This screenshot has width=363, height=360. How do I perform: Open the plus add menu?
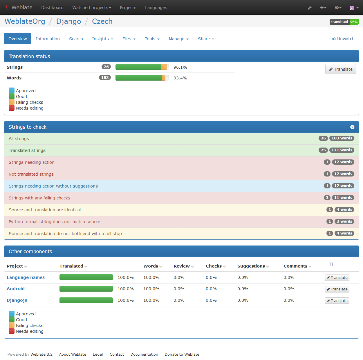(x=323, y=8)
